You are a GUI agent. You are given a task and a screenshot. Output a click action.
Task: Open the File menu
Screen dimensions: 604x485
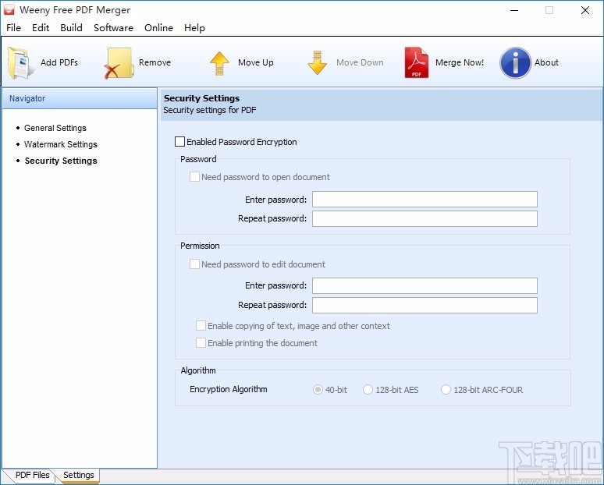[13, 28]
